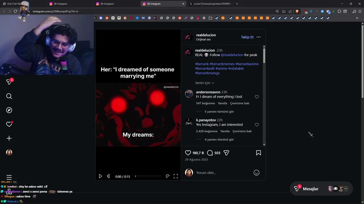Open Shazam extension icon
364x204 pixels.
(x=322, y=11)
